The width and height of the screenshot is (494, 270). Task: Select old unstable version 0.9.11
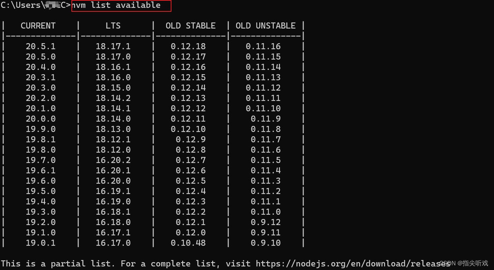pyautogui.click(x=266, y=233)
